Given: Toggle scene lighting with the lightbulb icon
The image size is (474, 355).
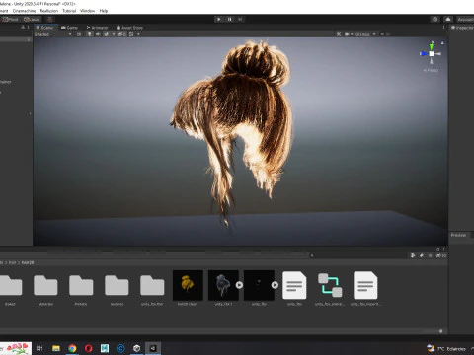Looking at the screenshot, I should [x=89, y=34].
